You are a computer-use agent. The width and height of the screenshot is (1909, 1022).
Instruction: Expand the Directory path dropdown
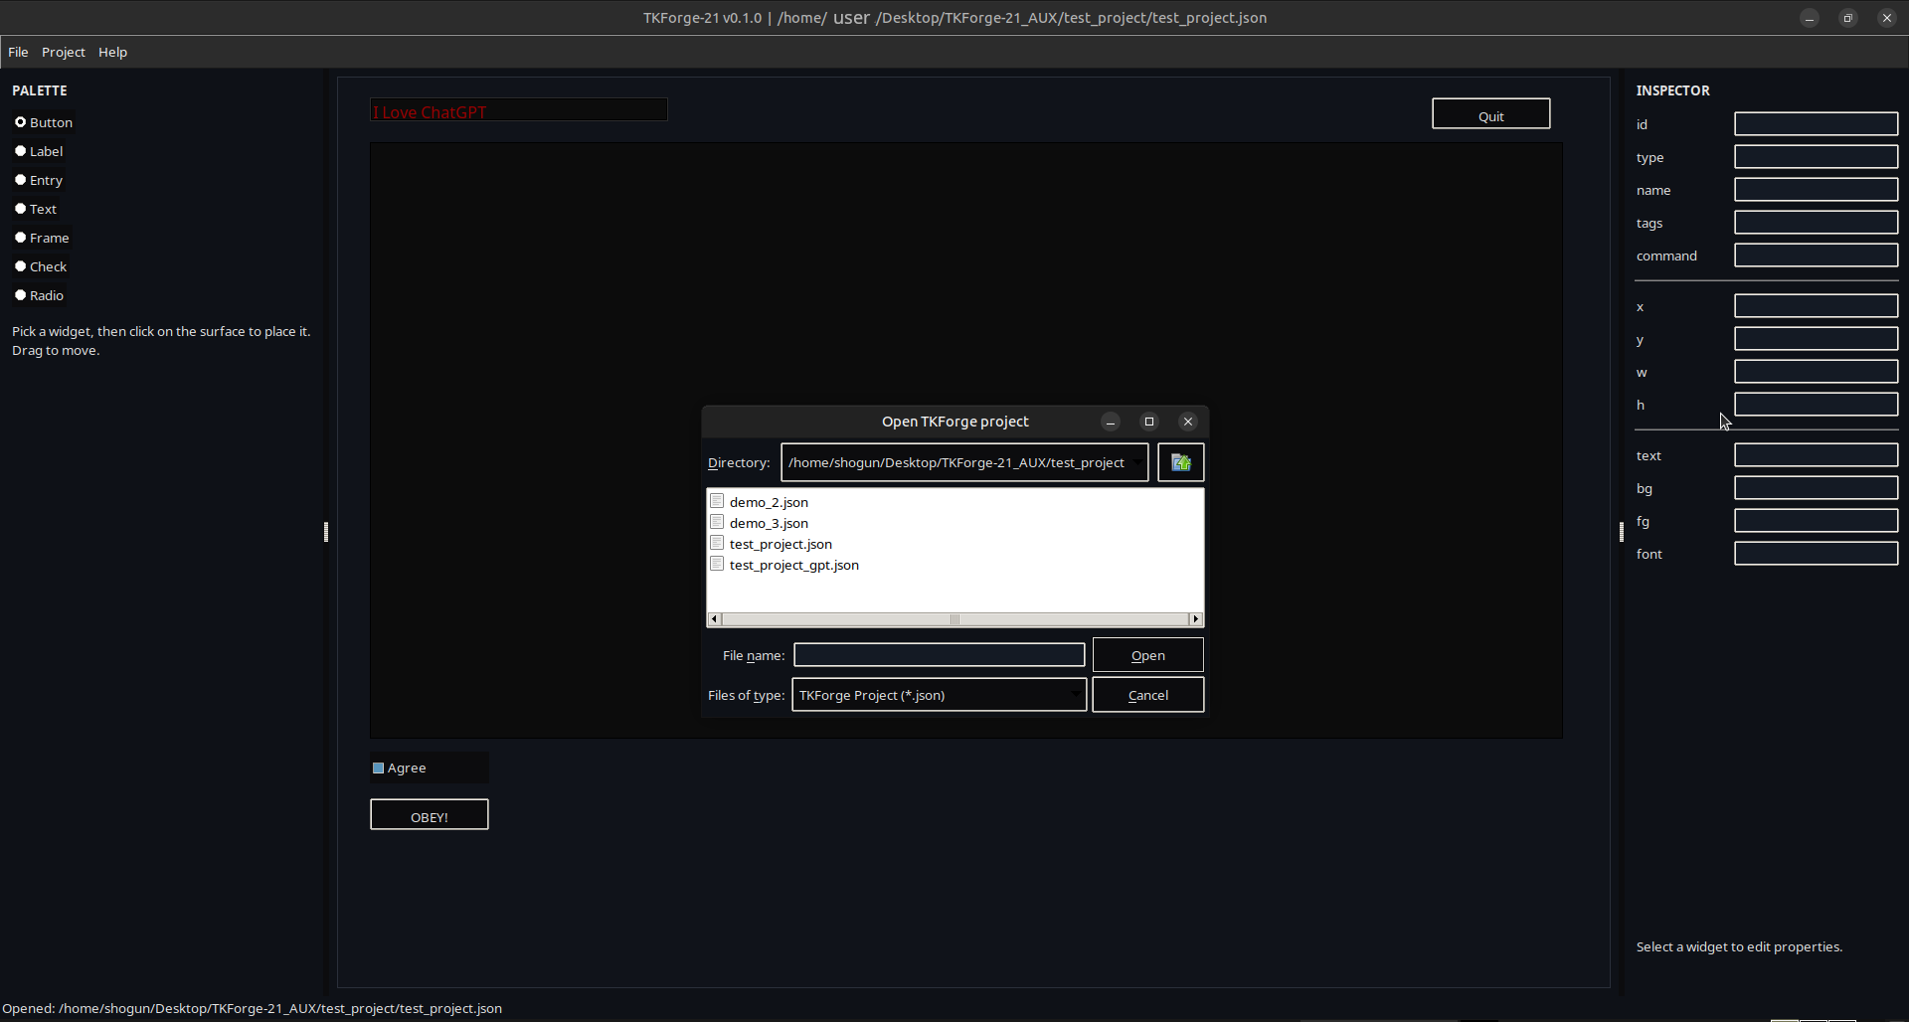(1136, 462)
